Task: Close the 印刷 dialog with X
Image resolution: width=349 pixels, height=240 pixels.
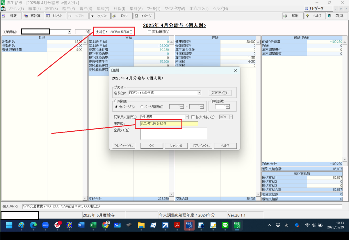Action: [236, 70]
